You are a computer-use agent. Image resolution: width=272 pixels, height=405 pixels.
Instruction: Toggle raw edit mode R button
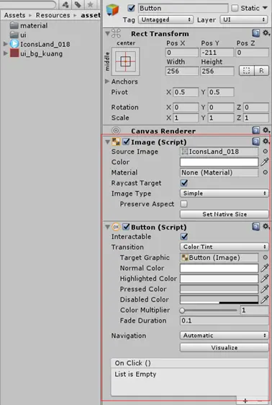[261, 71]
